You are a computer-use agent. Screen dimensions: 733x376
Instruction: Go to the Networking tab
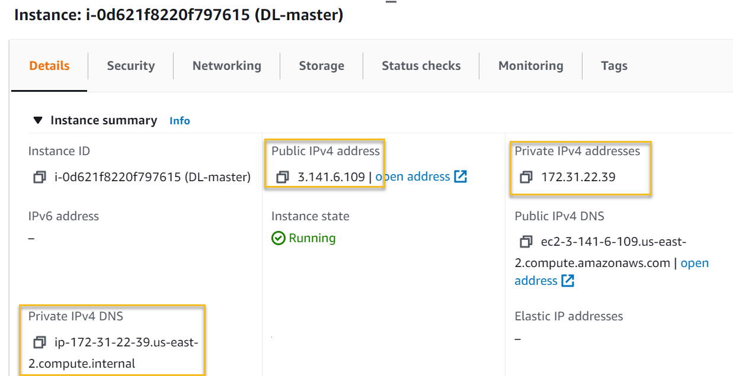[226, 66]
